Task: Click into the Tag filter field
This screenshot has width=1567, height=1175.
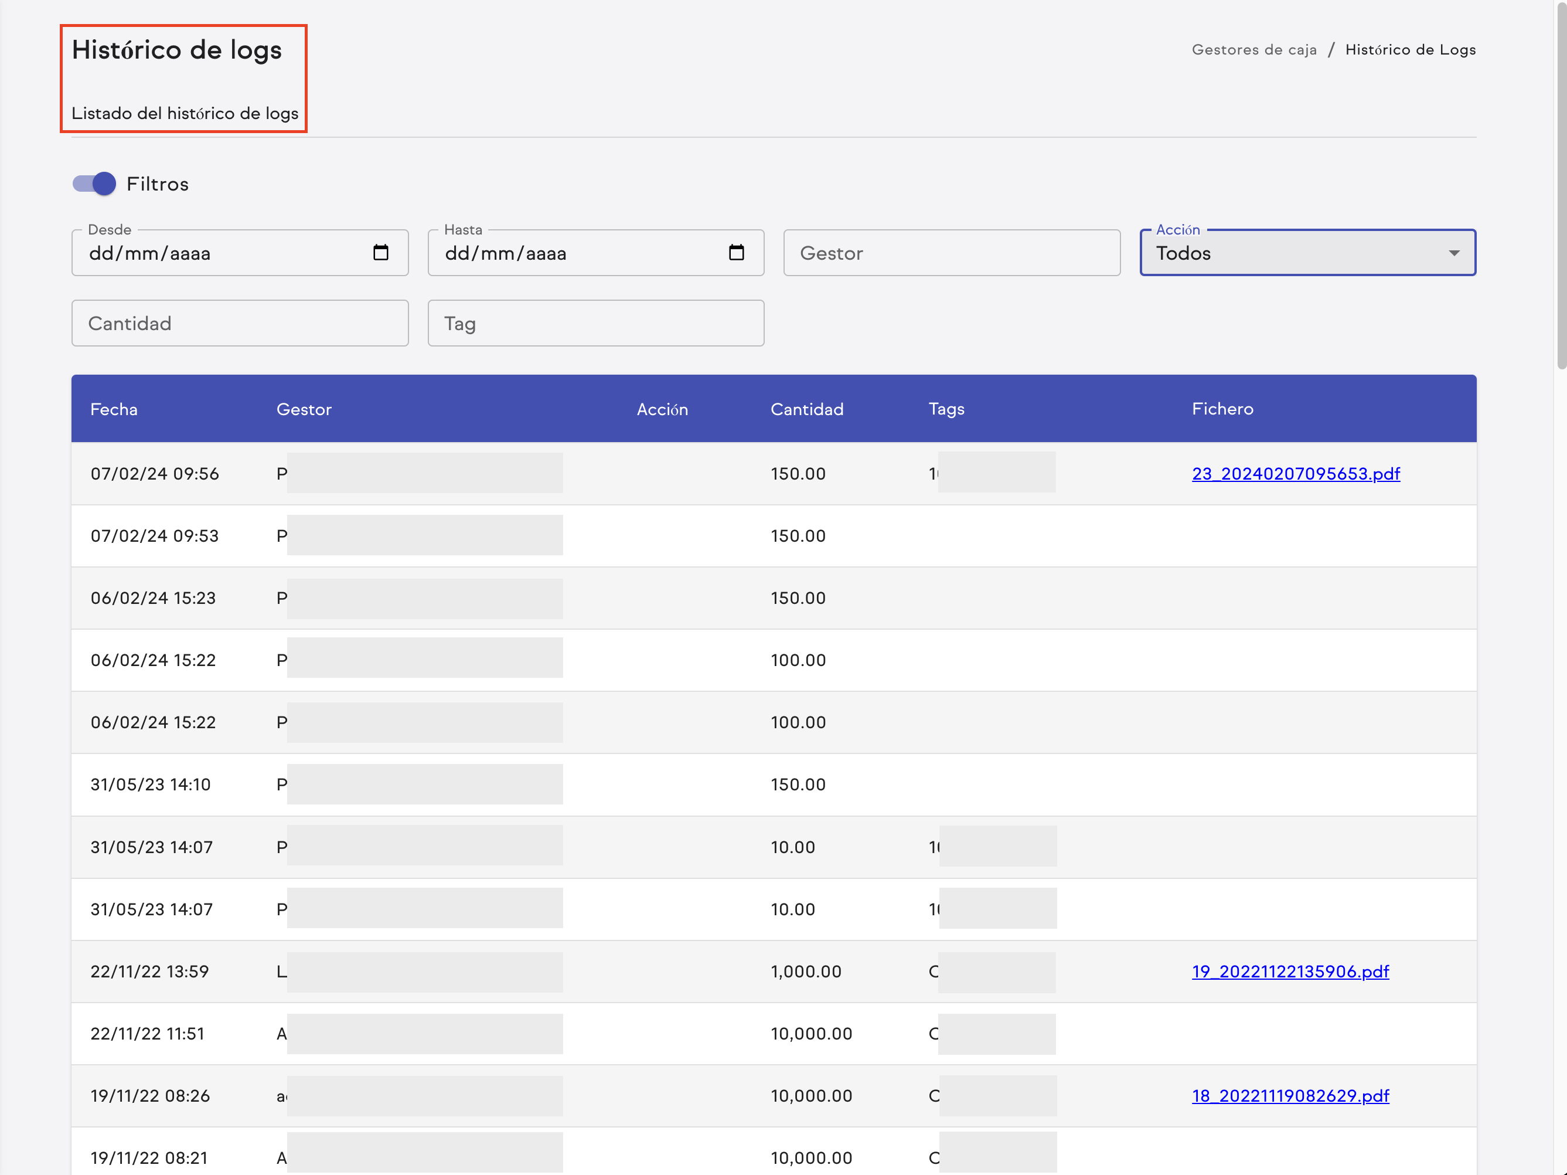Action: click(x=595, y=323)
